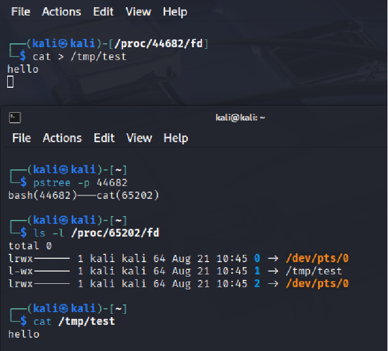Click file descriptor 0 in listing
388x351 pixels.
point(257,258)
